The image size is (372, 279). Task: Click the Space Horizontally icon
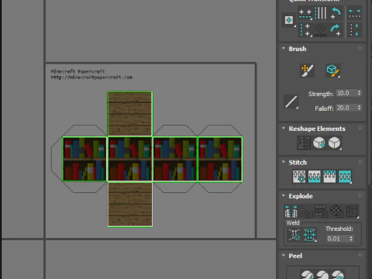(x=355, y=13)
